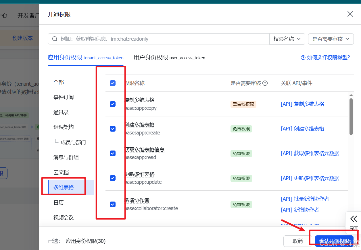The width and height of the screenshot is (361, 250).
Task: Select 全部 category in sidebar
Action: tap(59, 82)
